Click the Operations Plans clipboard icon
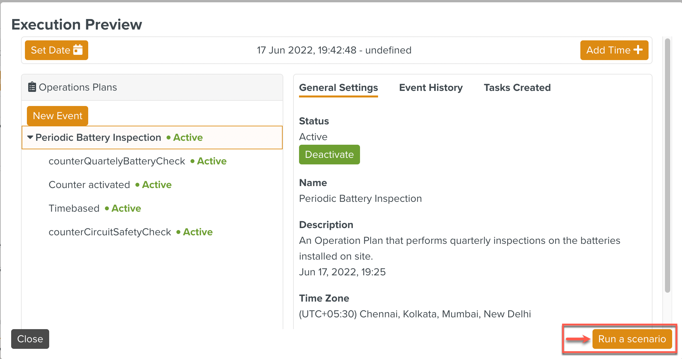The image size is (682, 359). [x=32, y=87]
